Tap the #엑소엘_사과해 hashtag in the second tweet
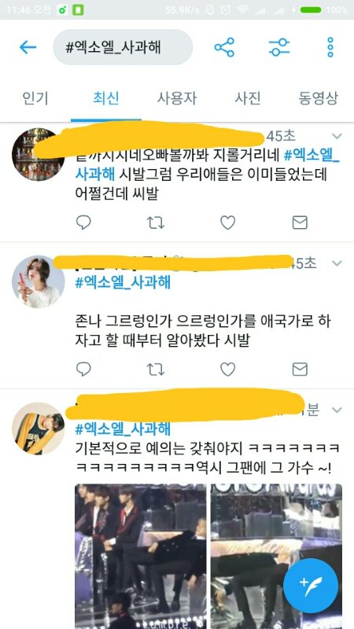Image resolution: width=354 pixels, height=629 pixels. pyautogui.click(x=123, y=282)
